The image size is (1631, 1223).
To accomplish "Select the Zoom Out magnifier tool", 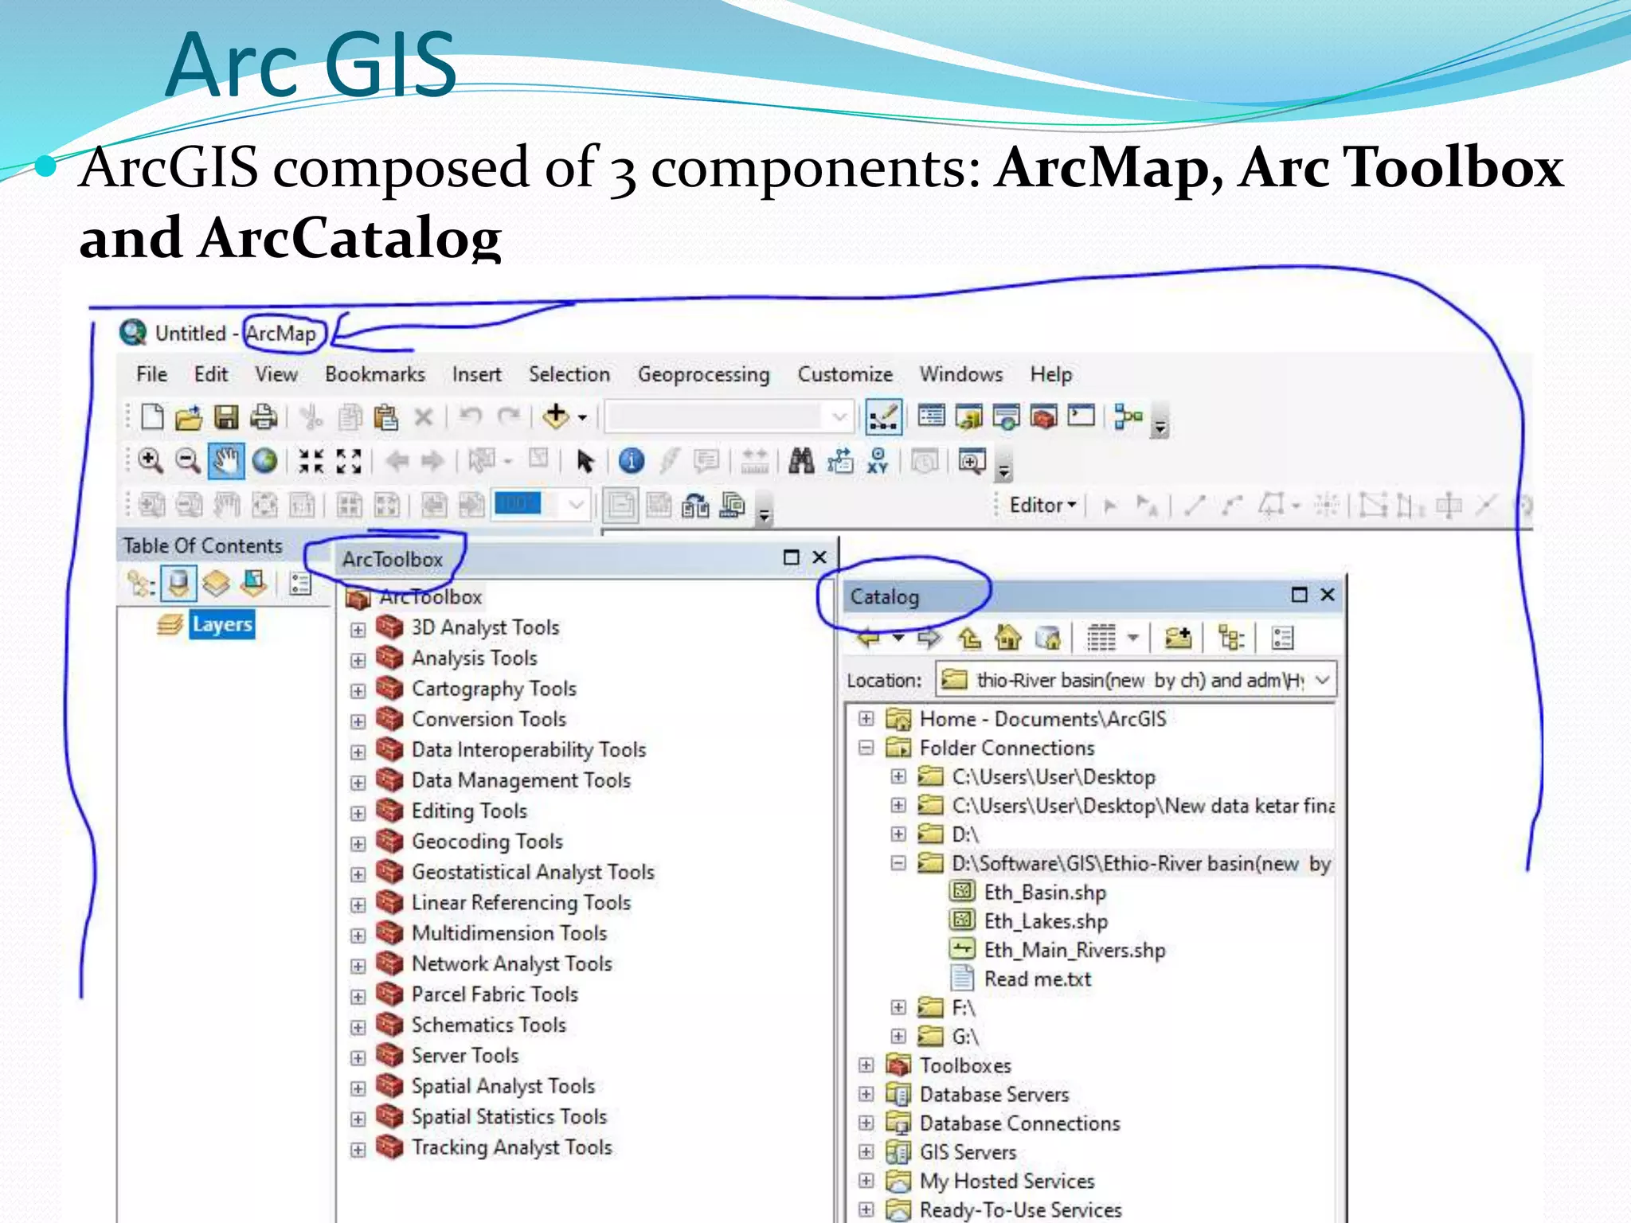I will [188, 461].
